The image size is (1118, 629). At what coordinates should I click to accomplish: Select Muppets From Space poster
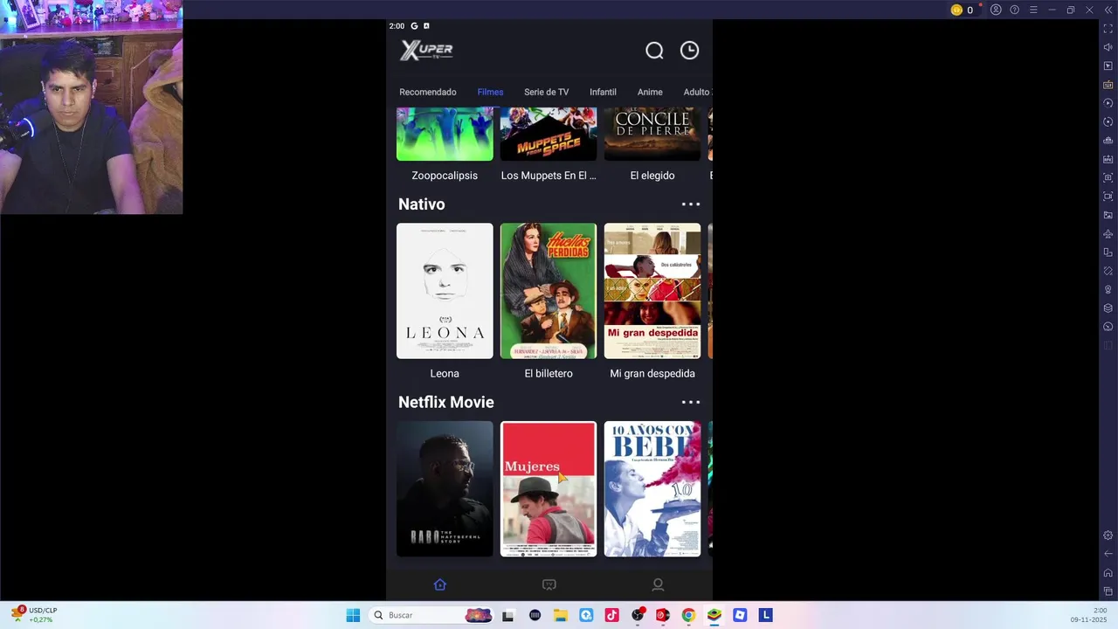tap(549, 135)
